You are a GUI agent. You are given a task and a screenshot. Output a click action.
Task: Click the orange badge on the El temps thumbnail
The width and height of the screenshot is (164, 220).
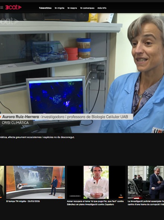[60, 197]
